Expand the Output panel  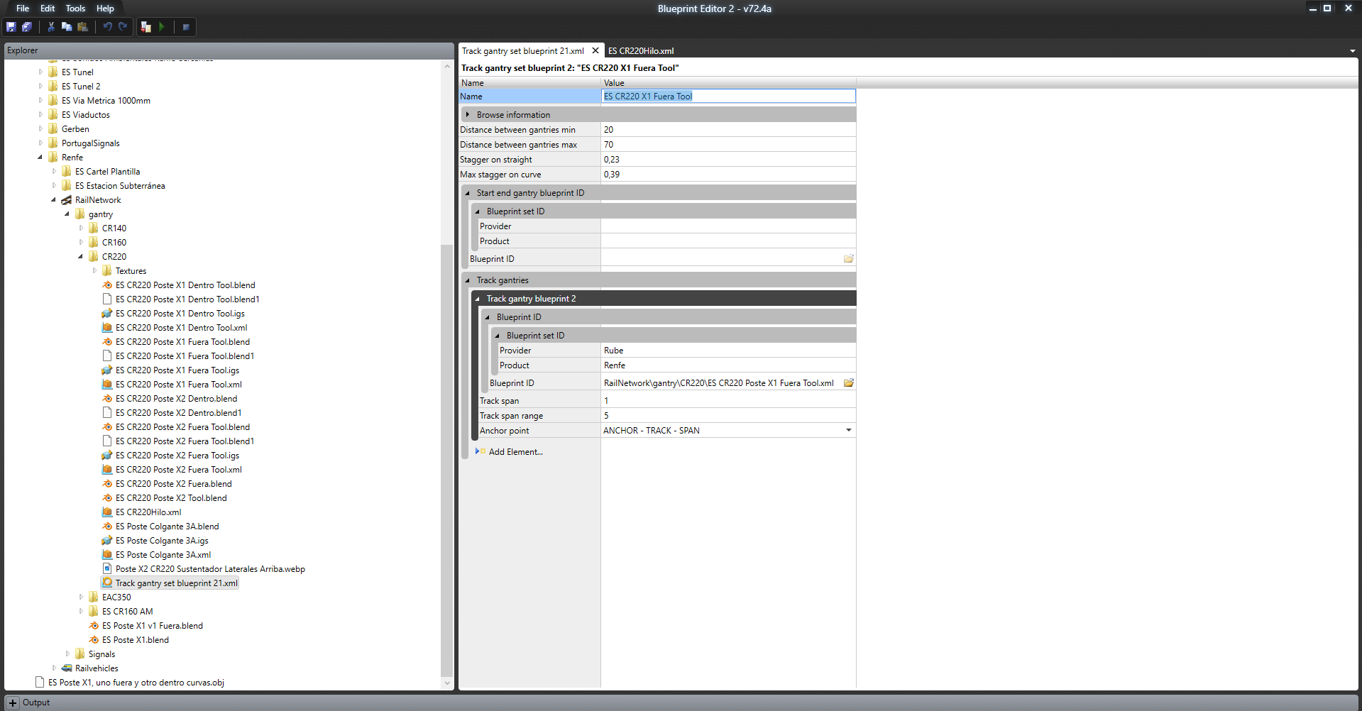pyautogui.click(x=13, y=702)
